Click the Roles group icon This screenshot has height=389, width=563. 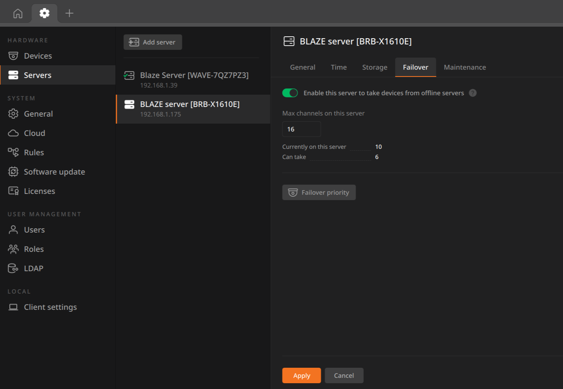pyautogui.click(x=13, y=249)
